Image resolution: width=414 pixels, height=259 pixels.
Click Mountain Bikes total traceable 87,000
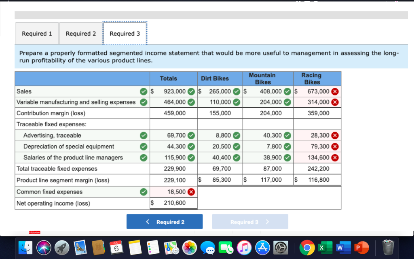pos(272,169)
